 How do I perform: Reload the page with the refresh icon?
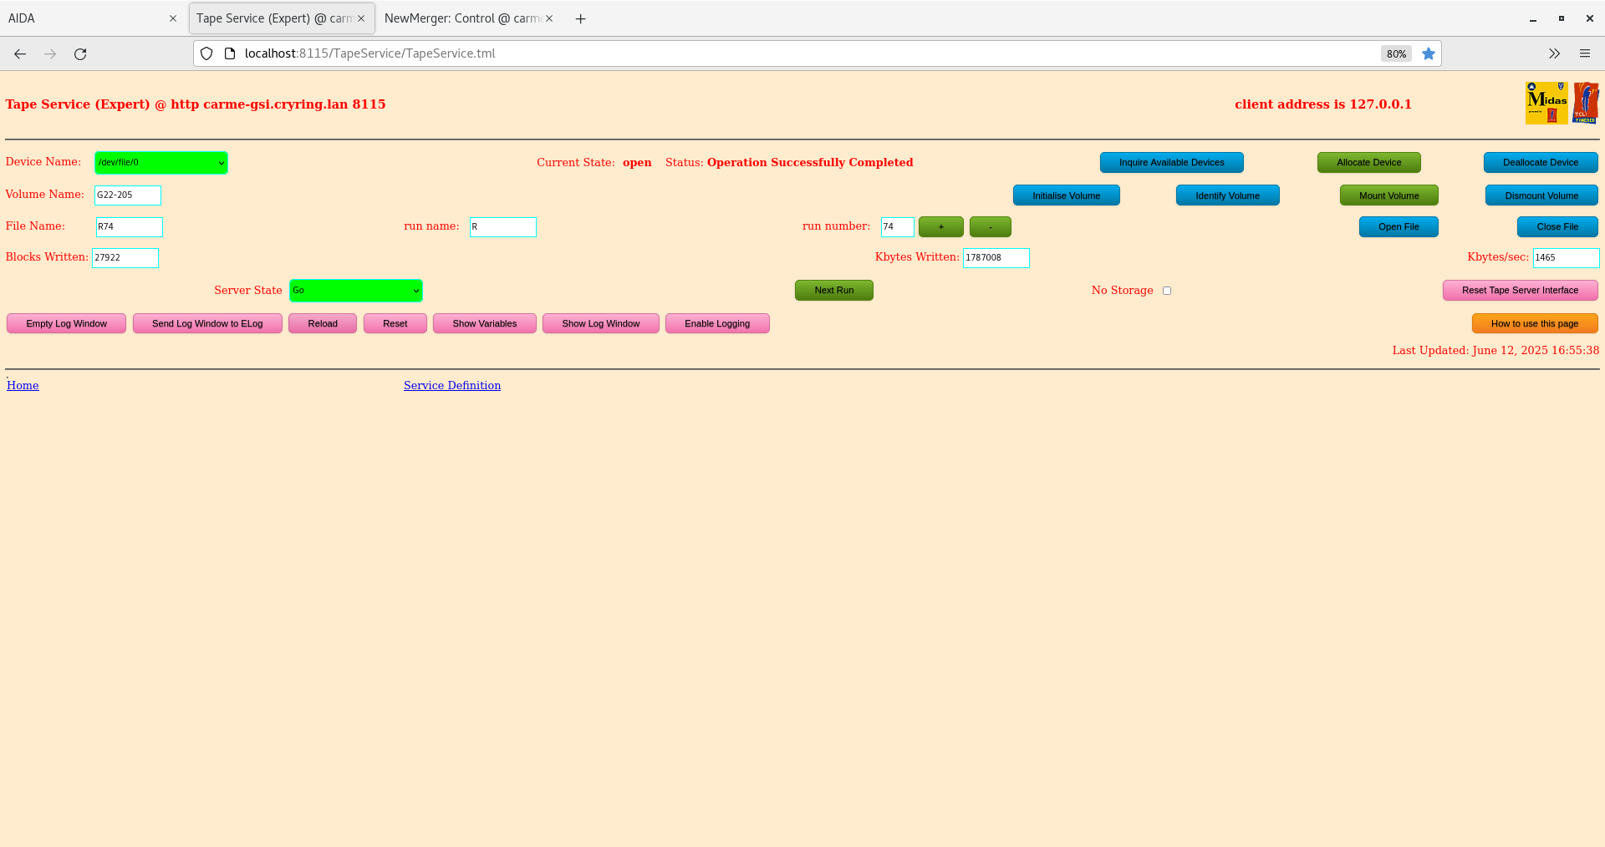(80, 53)
